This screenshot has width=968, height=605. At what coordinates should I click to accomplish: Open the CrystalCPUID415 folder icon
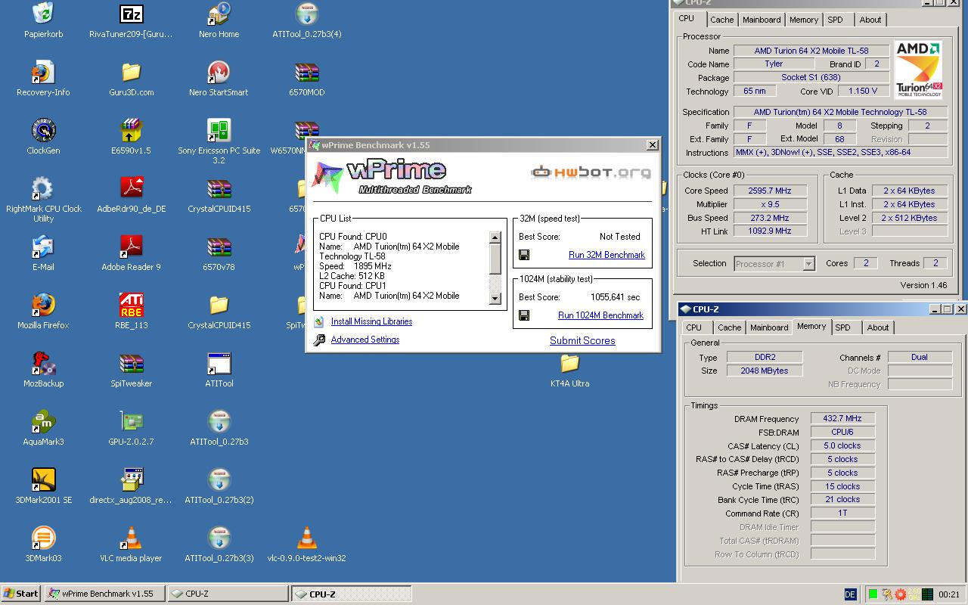click(x=219, y=305)
